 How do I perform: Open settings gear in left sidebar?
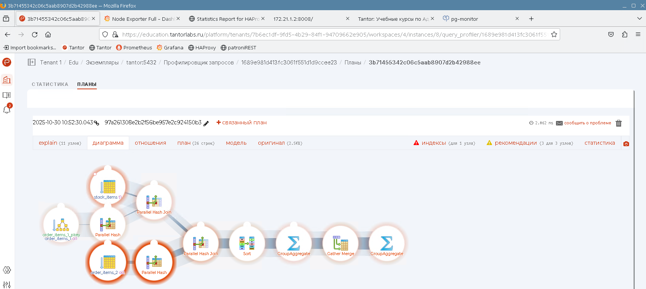point(7,270)
